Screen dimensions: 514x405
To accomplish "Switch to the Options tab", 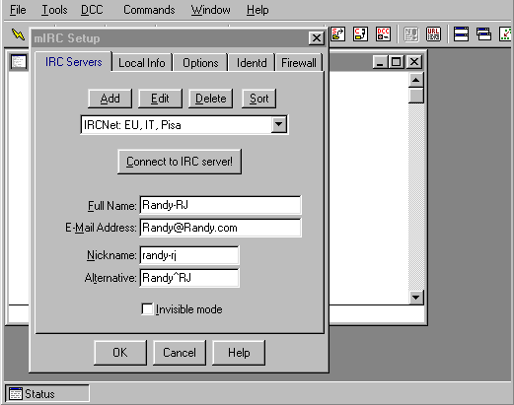I will tap(200, 63).
